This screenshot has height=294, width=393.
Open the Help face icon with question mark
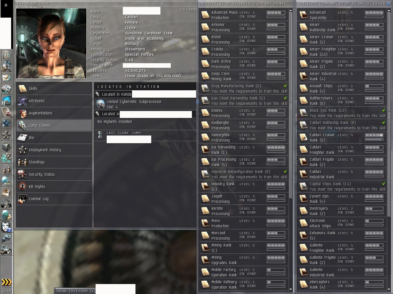point(6,227)
